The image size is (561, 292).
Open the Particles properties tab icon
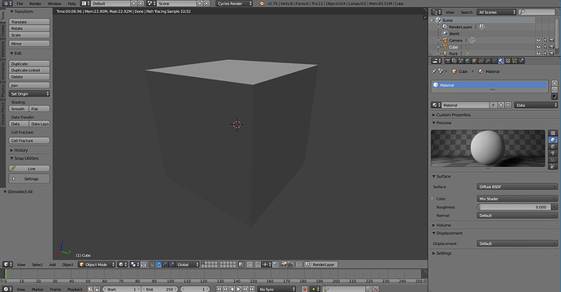pyautogui.click(x=515, y=61)
